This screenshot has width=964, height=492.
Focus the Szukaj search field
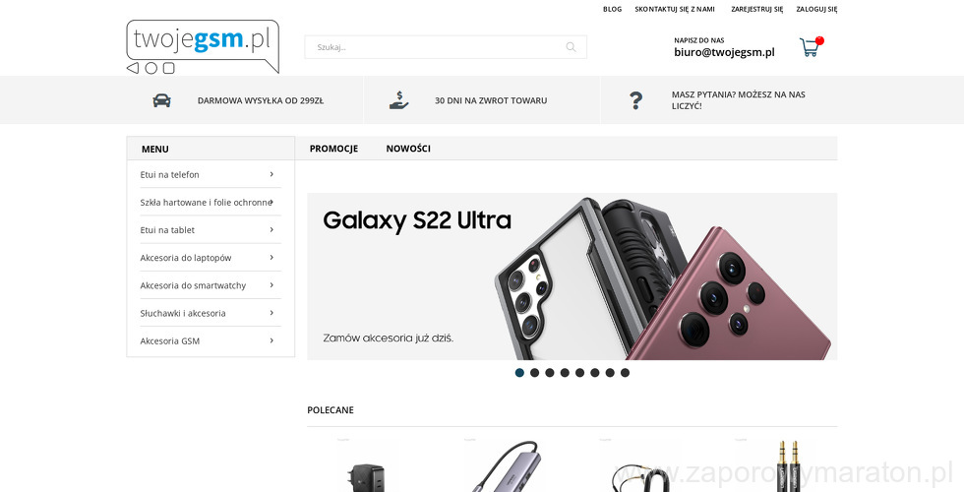coord(446,47)
